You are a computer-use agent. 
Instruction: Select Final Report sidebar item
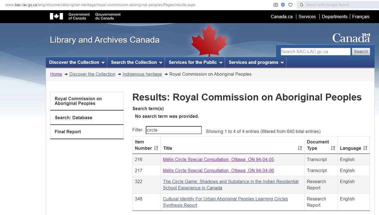coord(87,132)
